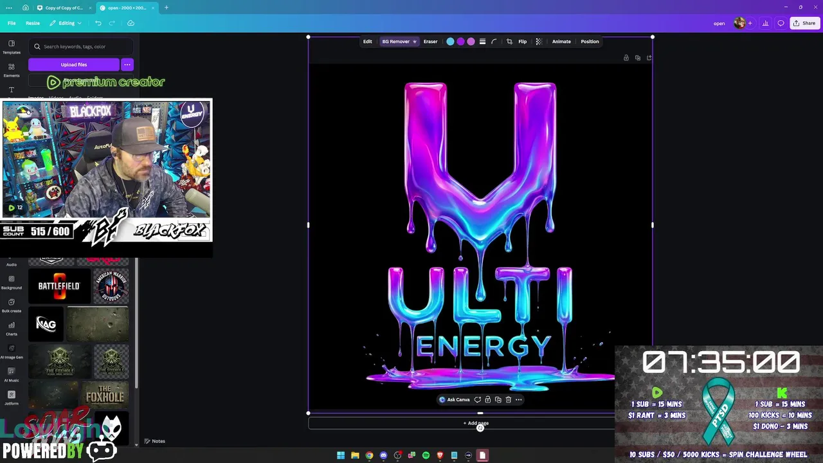Open the transparency checkerboard icon
This screenshot has width=823, height=463.
539,42
